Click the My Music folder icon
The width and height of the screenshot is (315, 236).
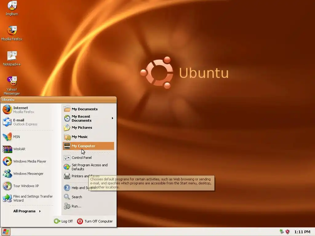pyautogui.click(x=67, y=137)
